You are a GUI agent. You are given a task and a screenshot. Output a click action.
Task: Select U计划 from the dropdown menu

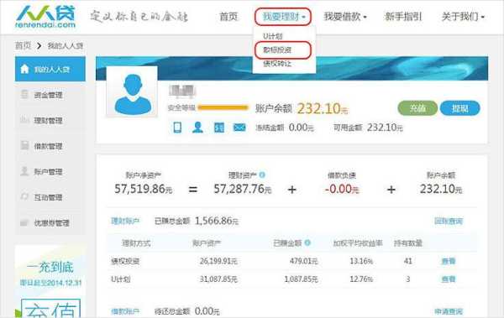click(x=272, y=36)
